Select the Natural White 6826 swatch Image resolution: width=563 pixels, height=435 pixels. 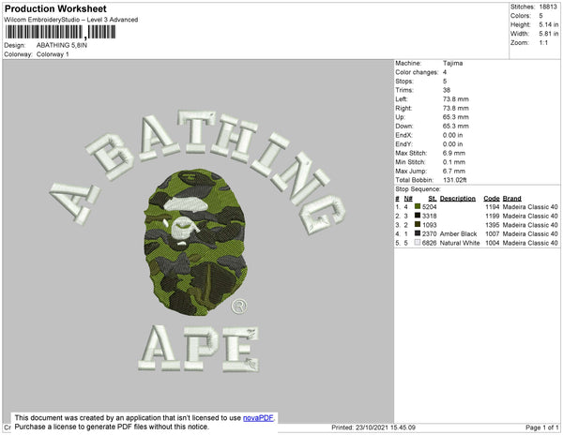tap(418, 243)
